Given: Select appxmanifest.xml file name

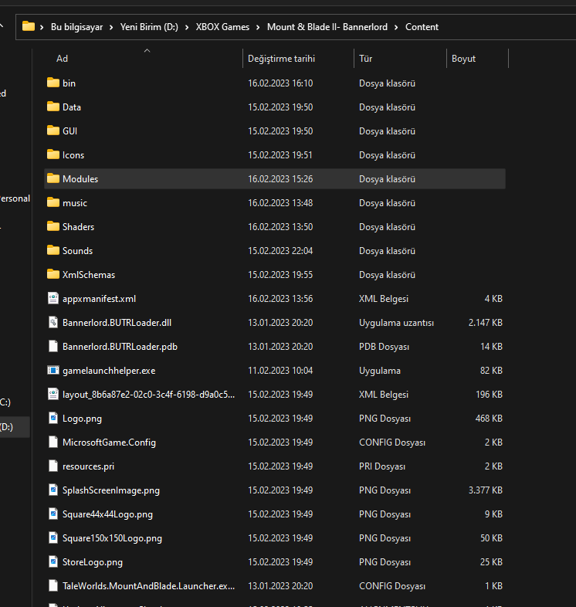Looking at the screenshot, I should click(x=99, y=298).
